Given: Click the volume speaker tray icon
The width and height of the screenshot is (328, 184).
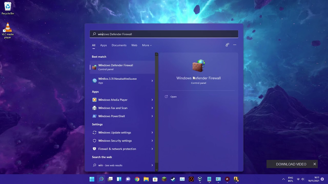Looking at the screenshot, I should point(303,179).
